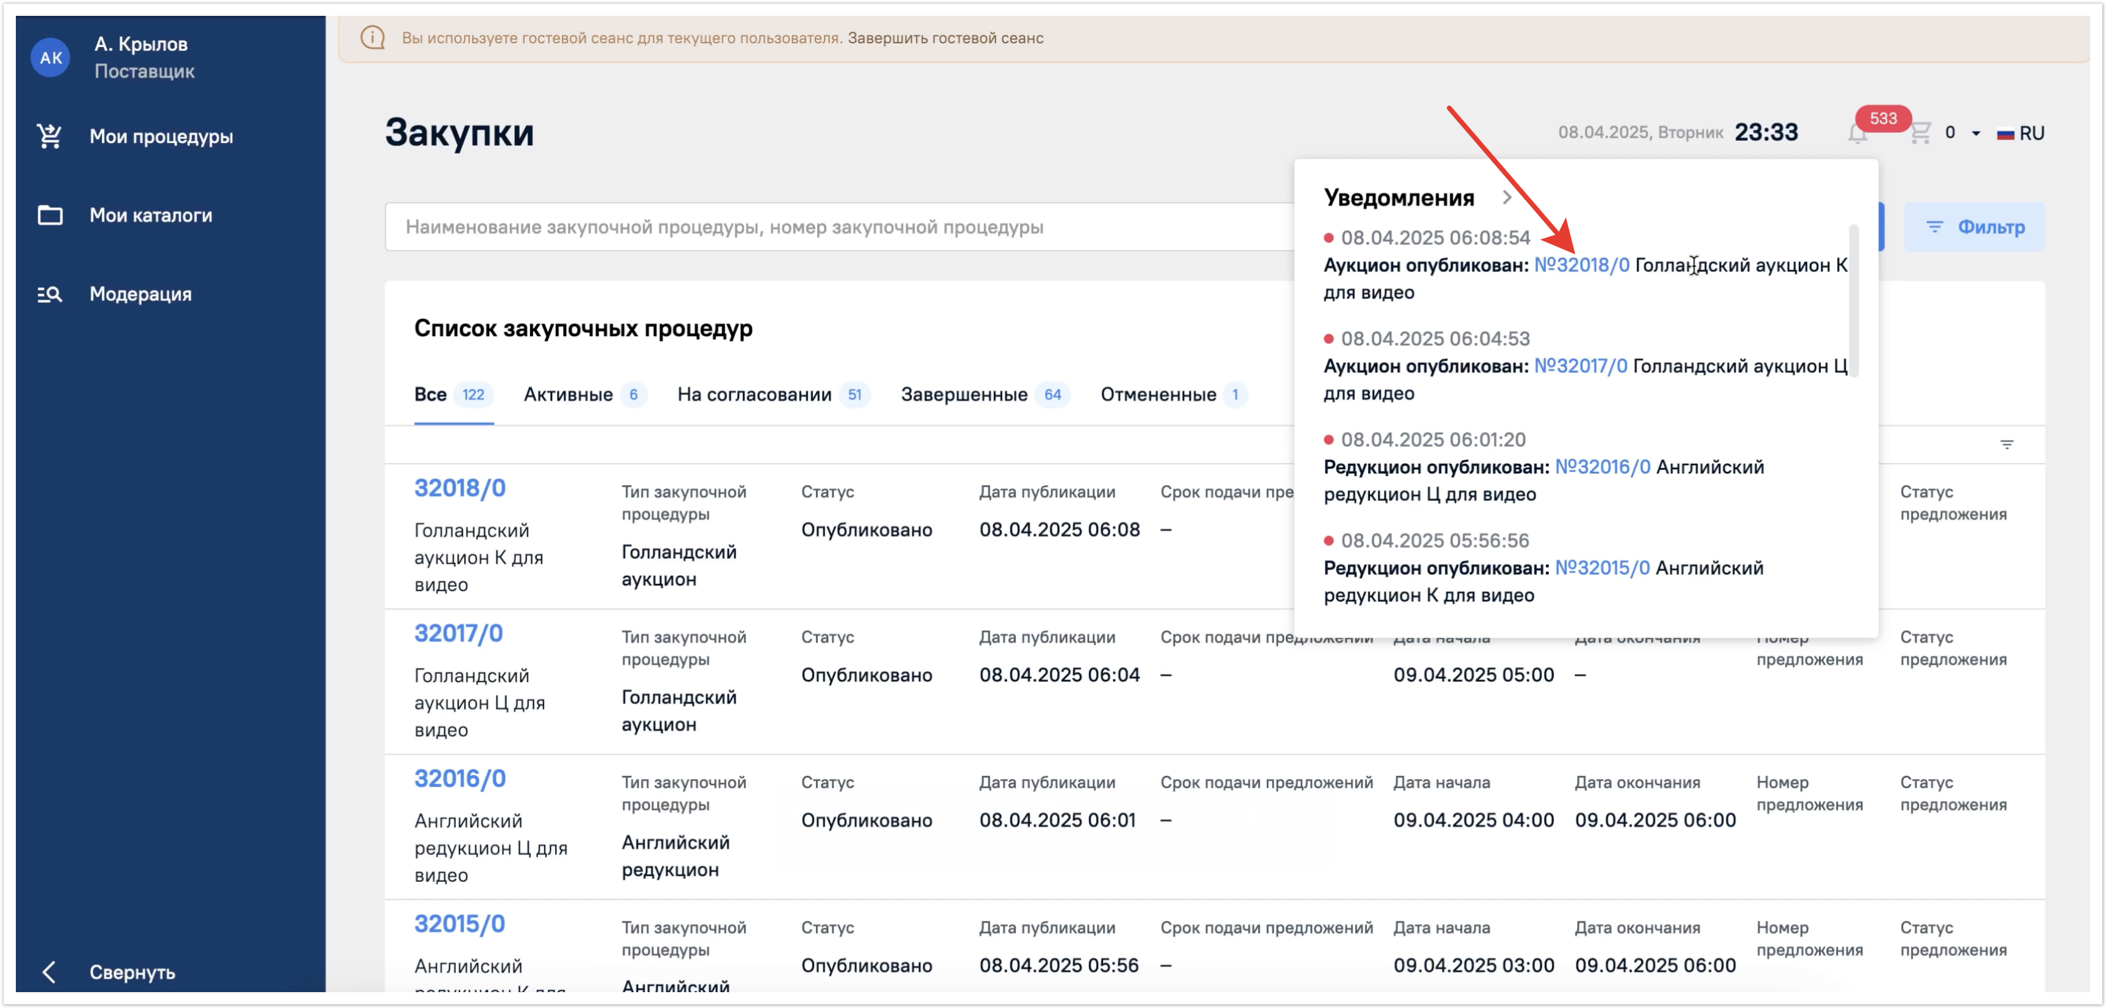The height and width of the screenshot is (1008, 2106).
Task: Click the Мои процедуры cart icon
Action: pos(50,136)
